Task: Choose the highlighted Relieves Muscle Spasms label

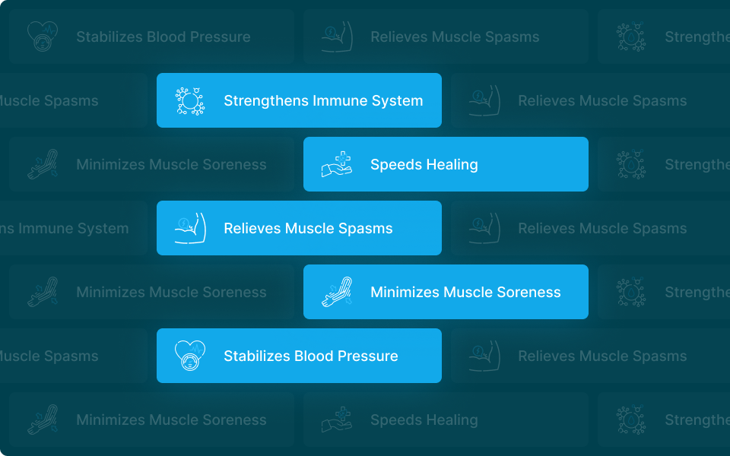Action: tap(308, 228)
